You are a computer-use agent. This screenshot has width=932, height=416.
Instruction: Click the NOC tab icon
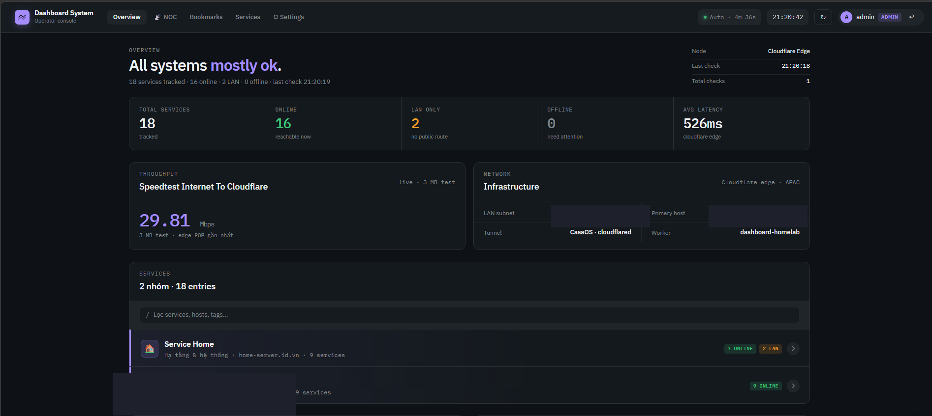(157, 17)
